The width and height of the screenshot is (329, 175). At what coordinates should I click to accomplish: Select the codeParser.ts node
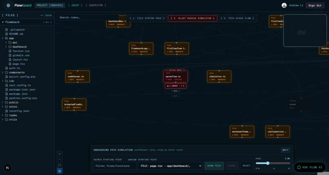click(78, 77)
